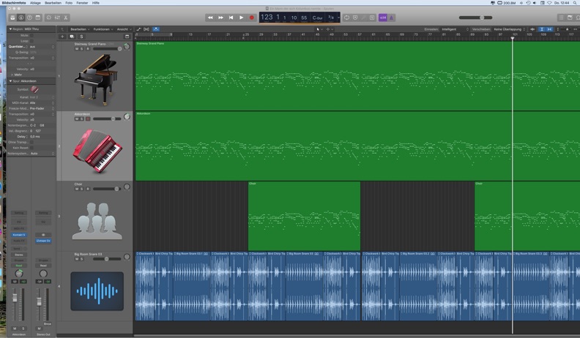This screenshot has width=580, height=338.
Task: Rewind using the transport button
Action: pyautogui.click(x=210, y=18)
